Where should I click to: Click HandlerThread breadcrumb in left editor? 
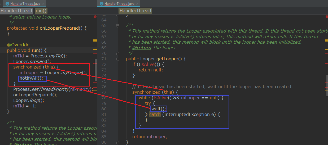tap(16, 11)
